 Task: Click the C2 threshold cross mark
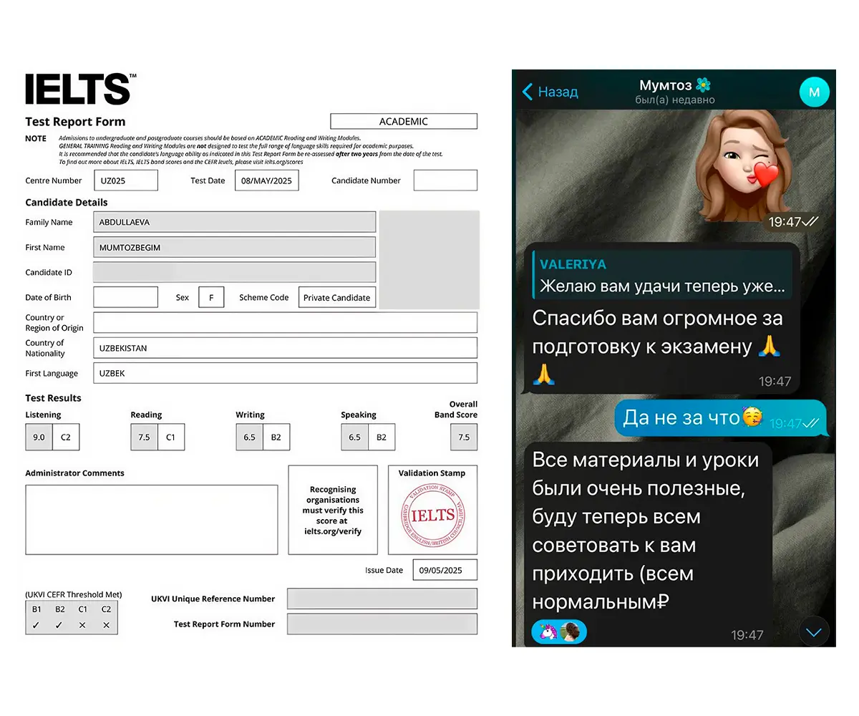(107, 625)
